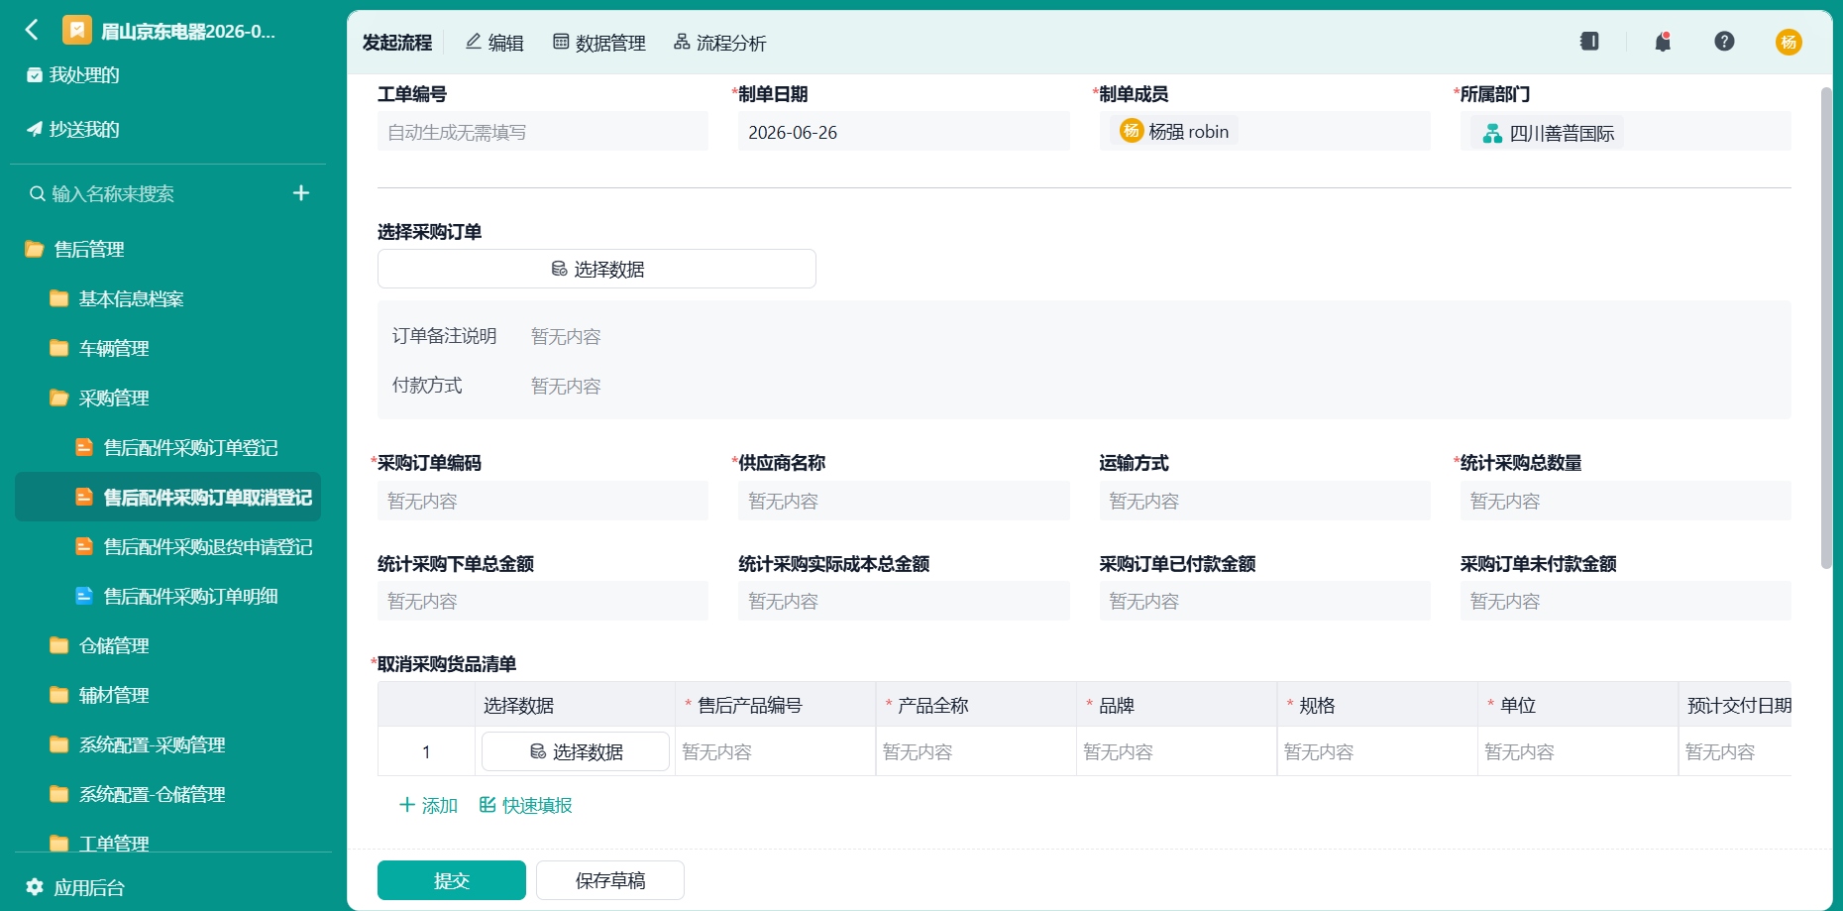Image resolution: width=1843 pixels, height=911 pixels.
Task: Click the 抄送我的 paper plane icon
Action: (35, 129)
